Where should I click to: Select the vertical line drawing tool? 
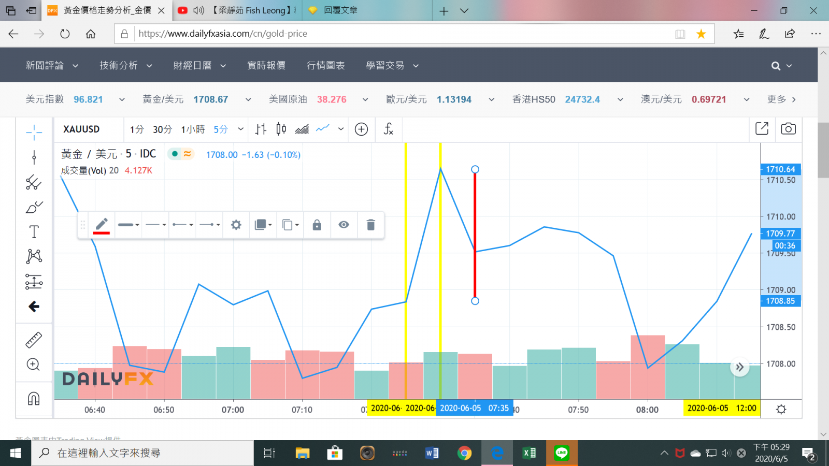pos(34,157)
